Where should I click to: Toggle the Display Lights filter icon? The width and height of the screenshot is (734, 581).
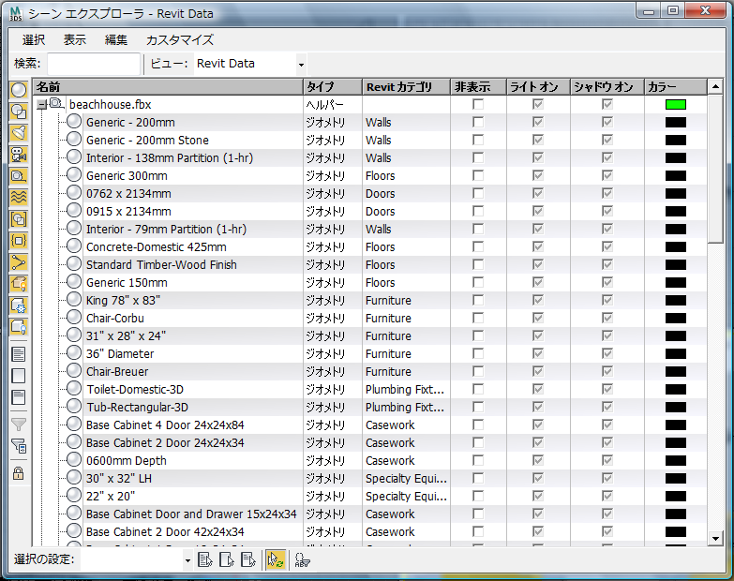click(x=19, y=133)
